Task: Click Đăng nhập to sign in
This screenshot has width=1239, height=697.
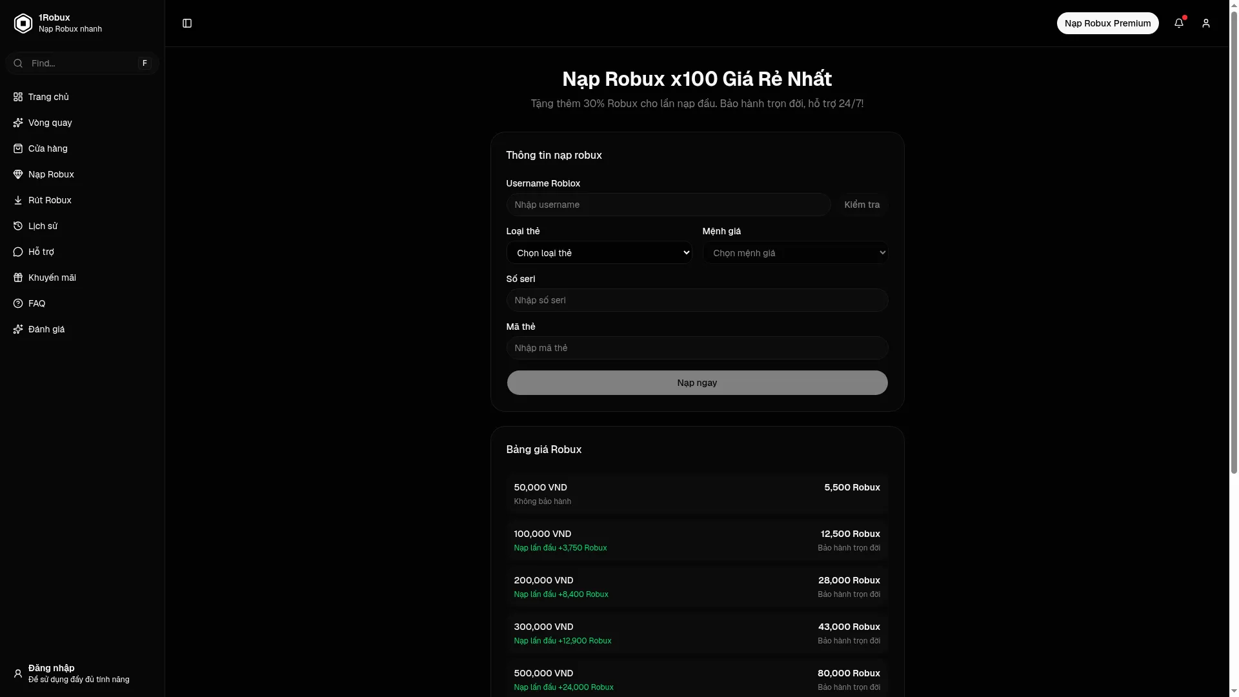Action: tap(82, 674)
